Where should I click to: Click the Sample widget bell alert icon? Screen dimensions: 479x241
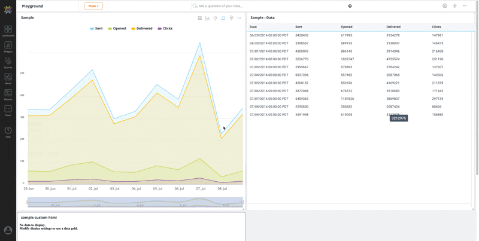223,18
